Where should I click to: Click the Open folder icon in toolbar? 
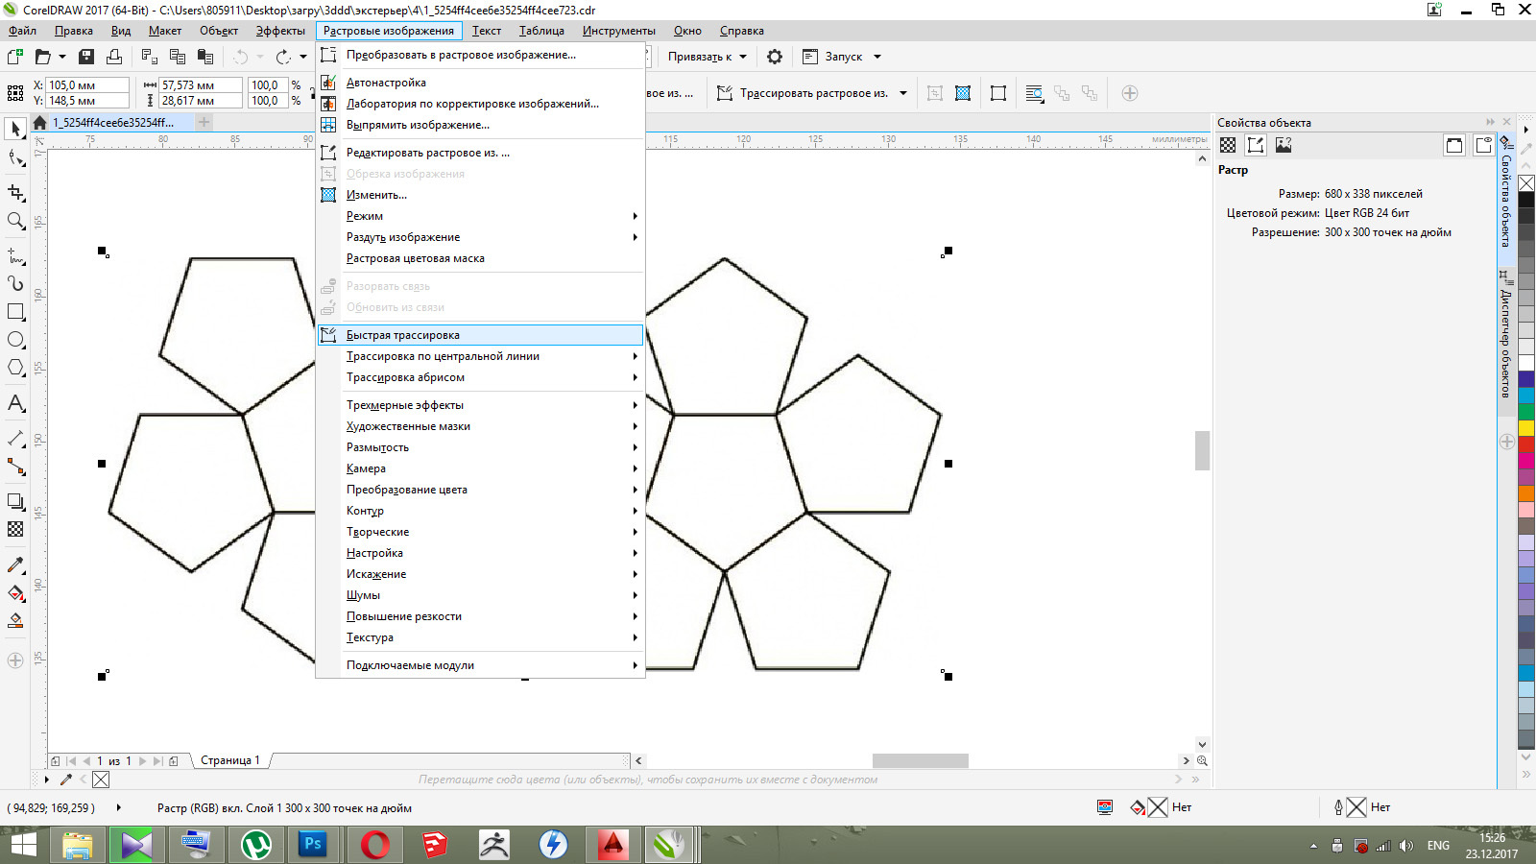click(42, 57)
